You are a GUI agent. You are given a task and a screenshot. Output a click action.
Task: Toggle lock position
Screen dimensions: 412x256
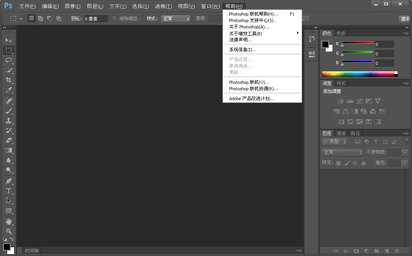(x=355, y=163)
